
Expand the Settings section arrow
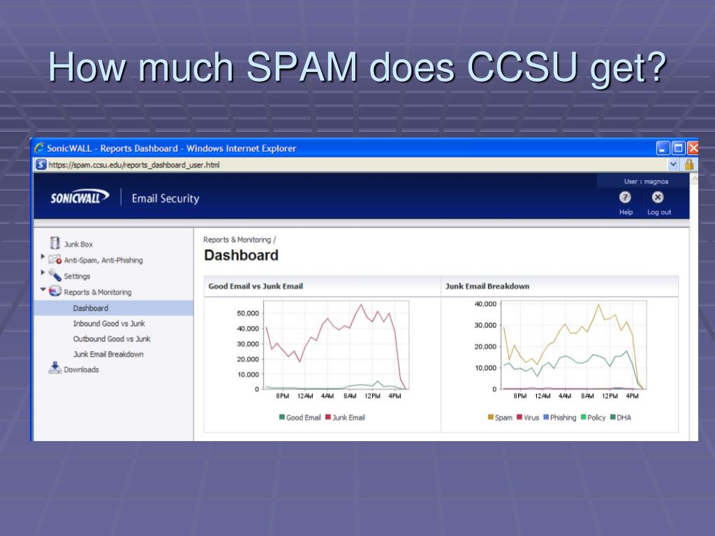[x=43, y=273]
